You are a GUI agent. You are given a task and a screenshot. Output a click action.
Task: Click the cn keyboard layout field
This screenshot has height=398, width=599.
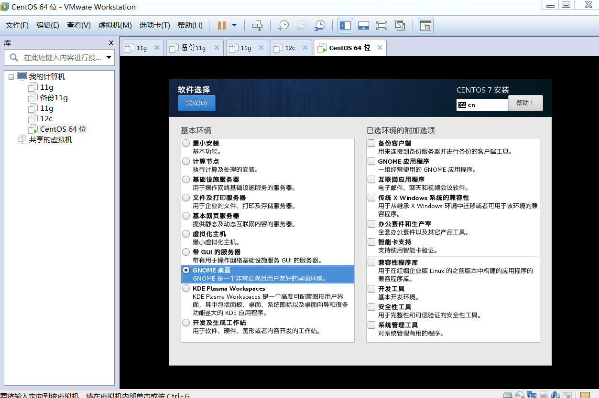(x=482, y=105)
